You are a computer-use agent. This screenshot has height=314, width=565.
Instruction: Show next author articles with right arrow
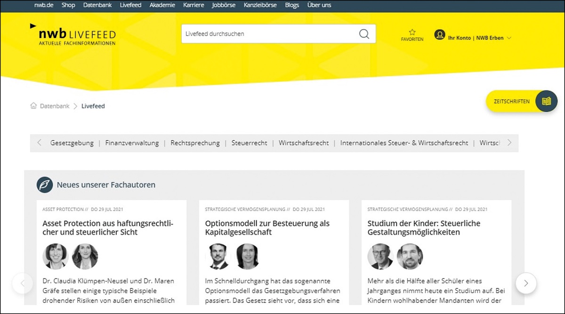526,283
